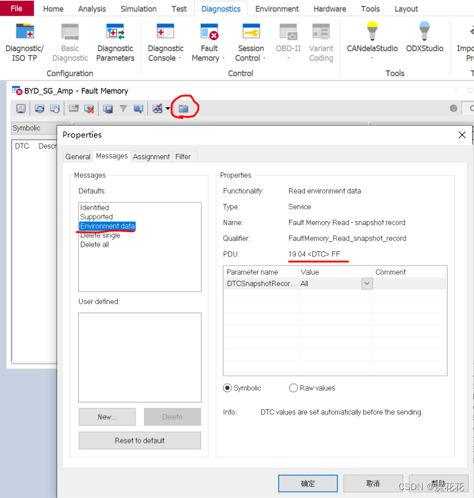Launch CANdelaStudio
Viewport: 474px width, 498px height.
click(372, 39)
